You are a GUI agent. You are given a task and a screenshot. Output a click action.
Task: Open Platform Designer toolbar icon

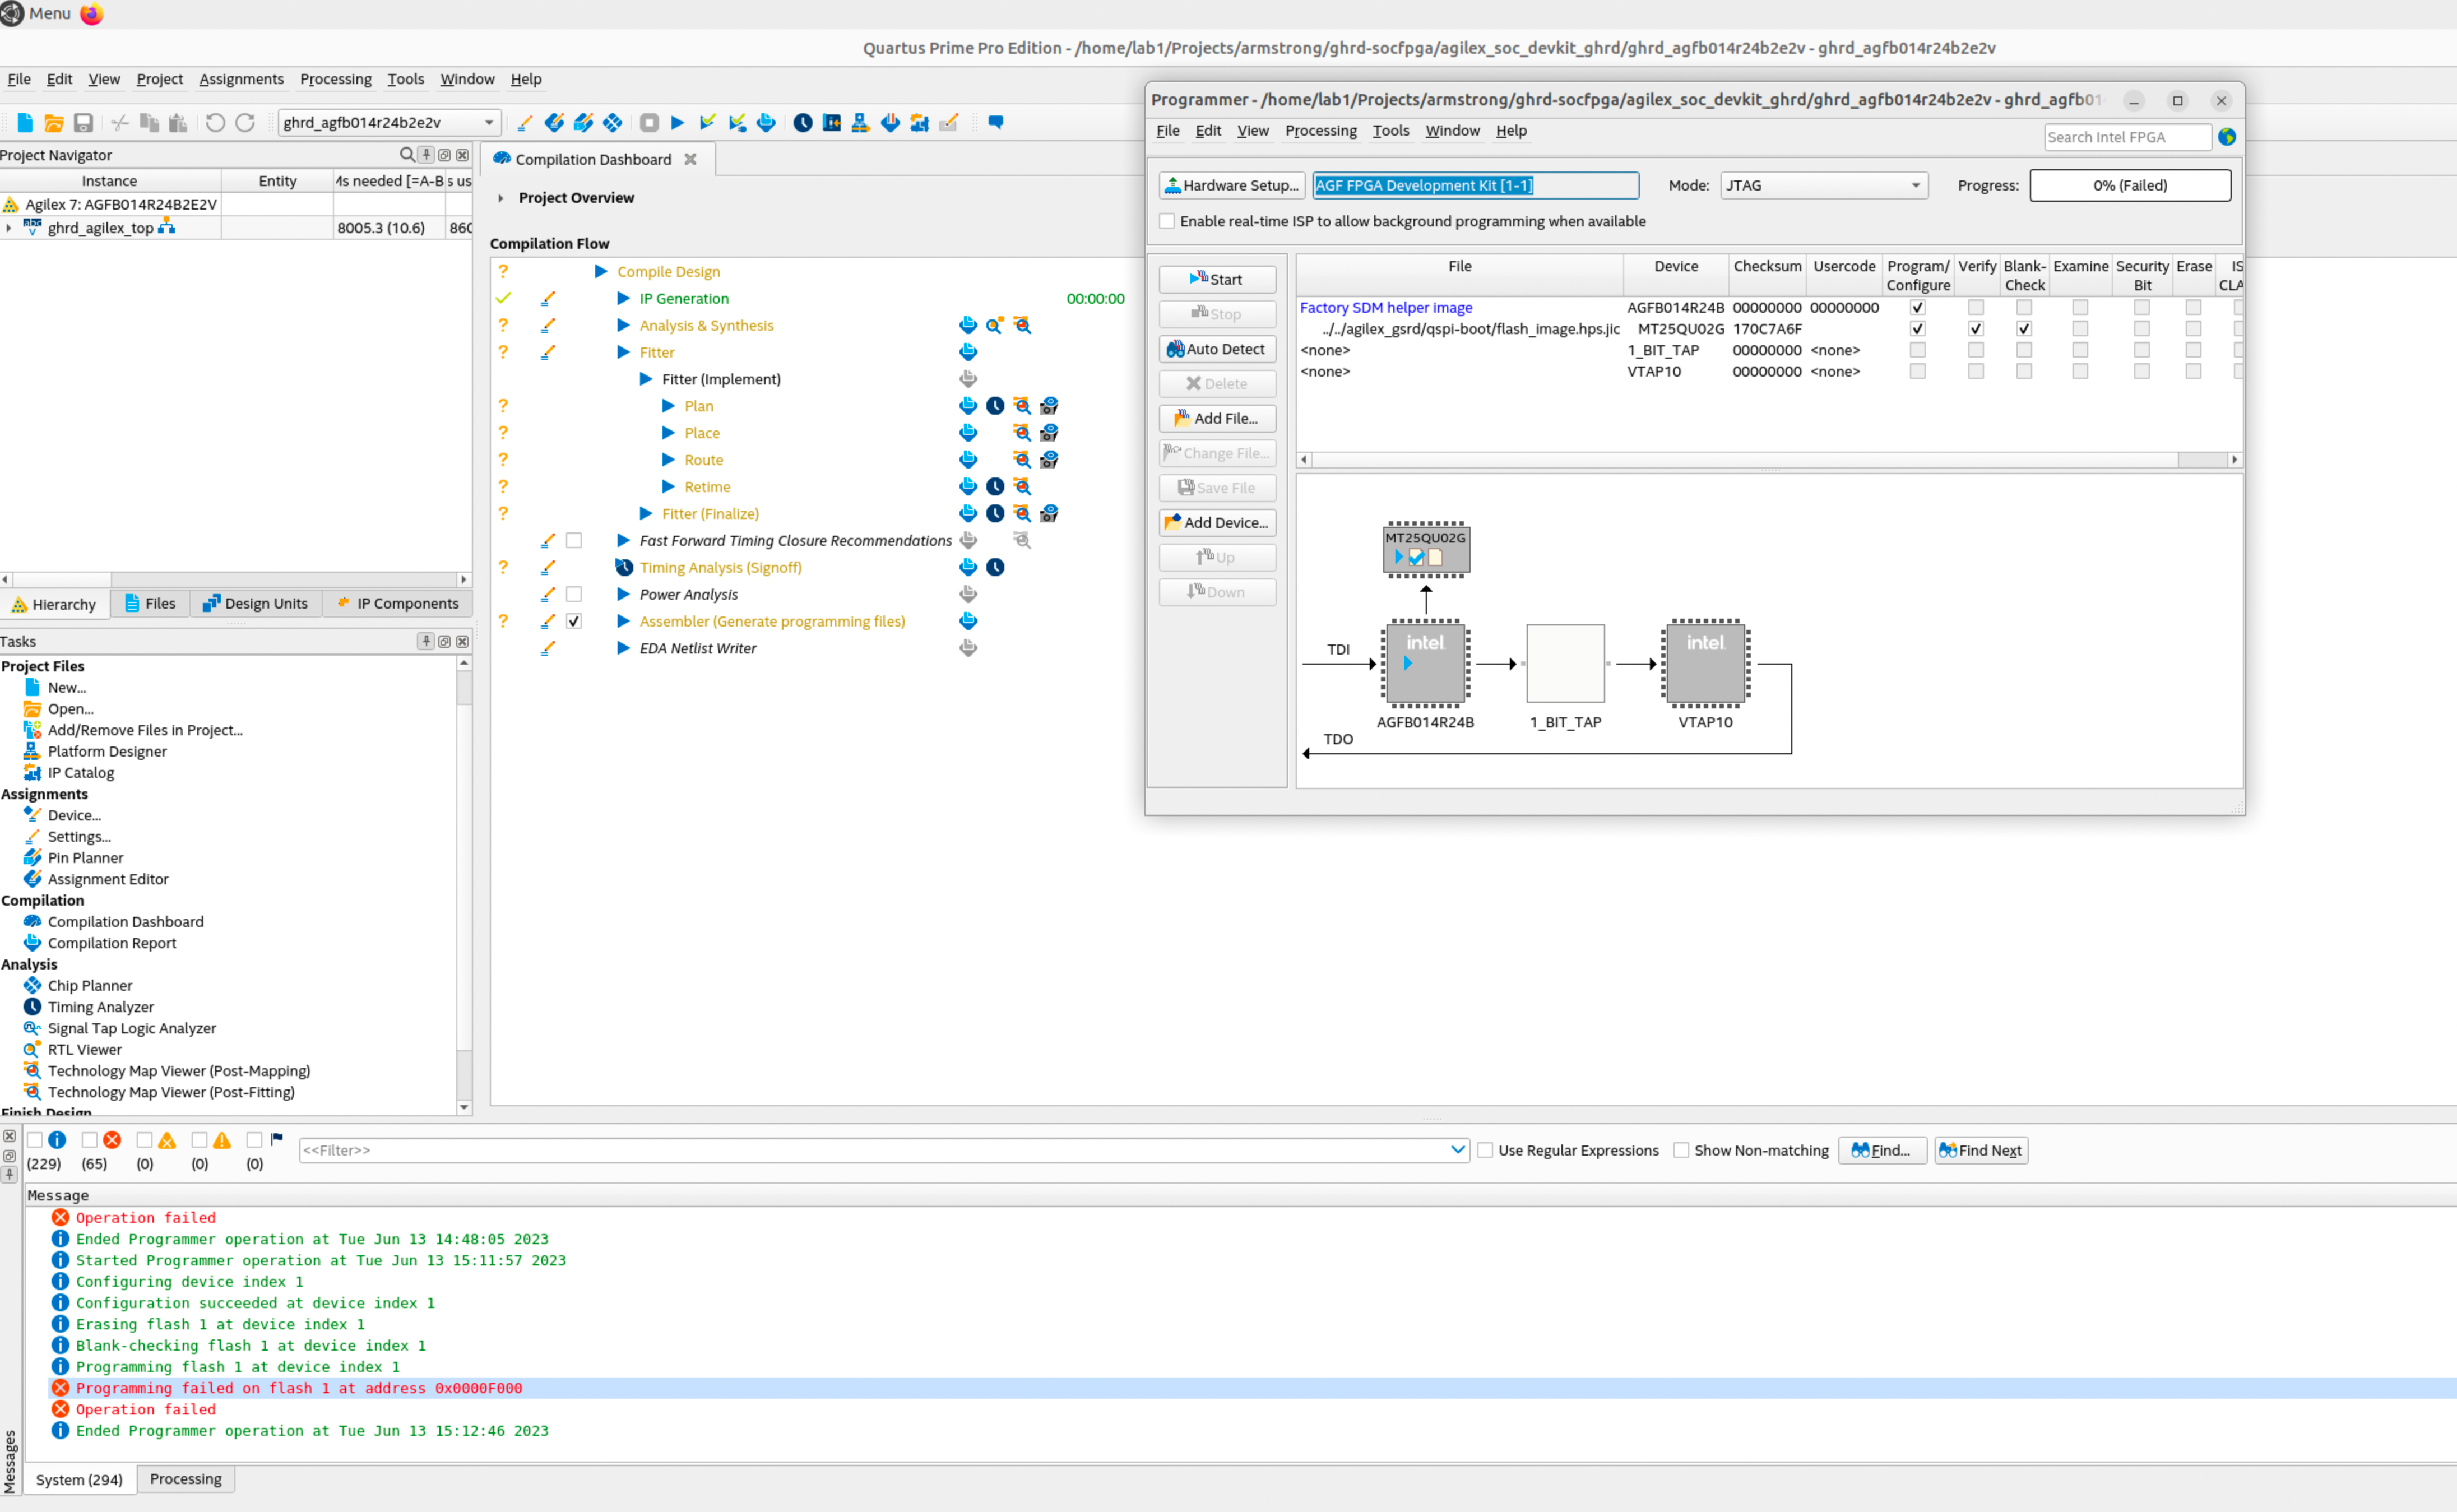pos(860,122)
